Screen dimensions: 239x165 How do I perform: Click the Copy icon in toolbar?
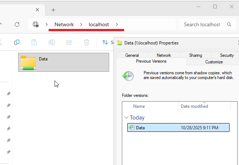[x=17, y=42]
